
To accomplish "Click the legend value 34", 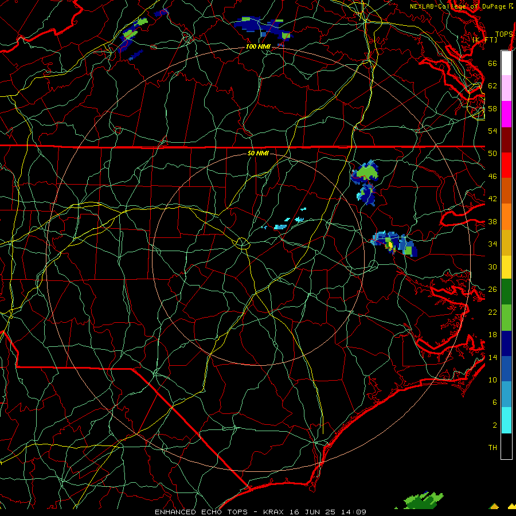I will pos(492,244).
